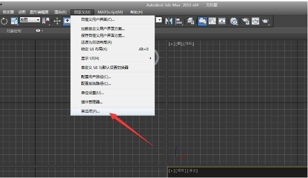The width and height of the screenshot is (308, 178).
Task: Open the 视图 reference coordinate system dropdown
Action: pos(30,20)
